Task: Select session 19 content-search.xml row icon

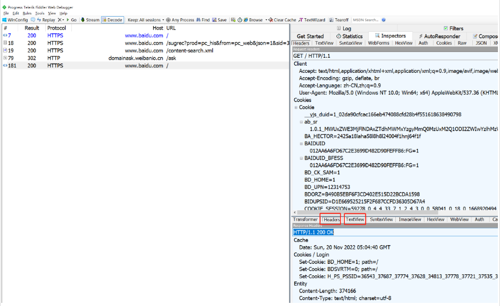Action: (5, 50)
